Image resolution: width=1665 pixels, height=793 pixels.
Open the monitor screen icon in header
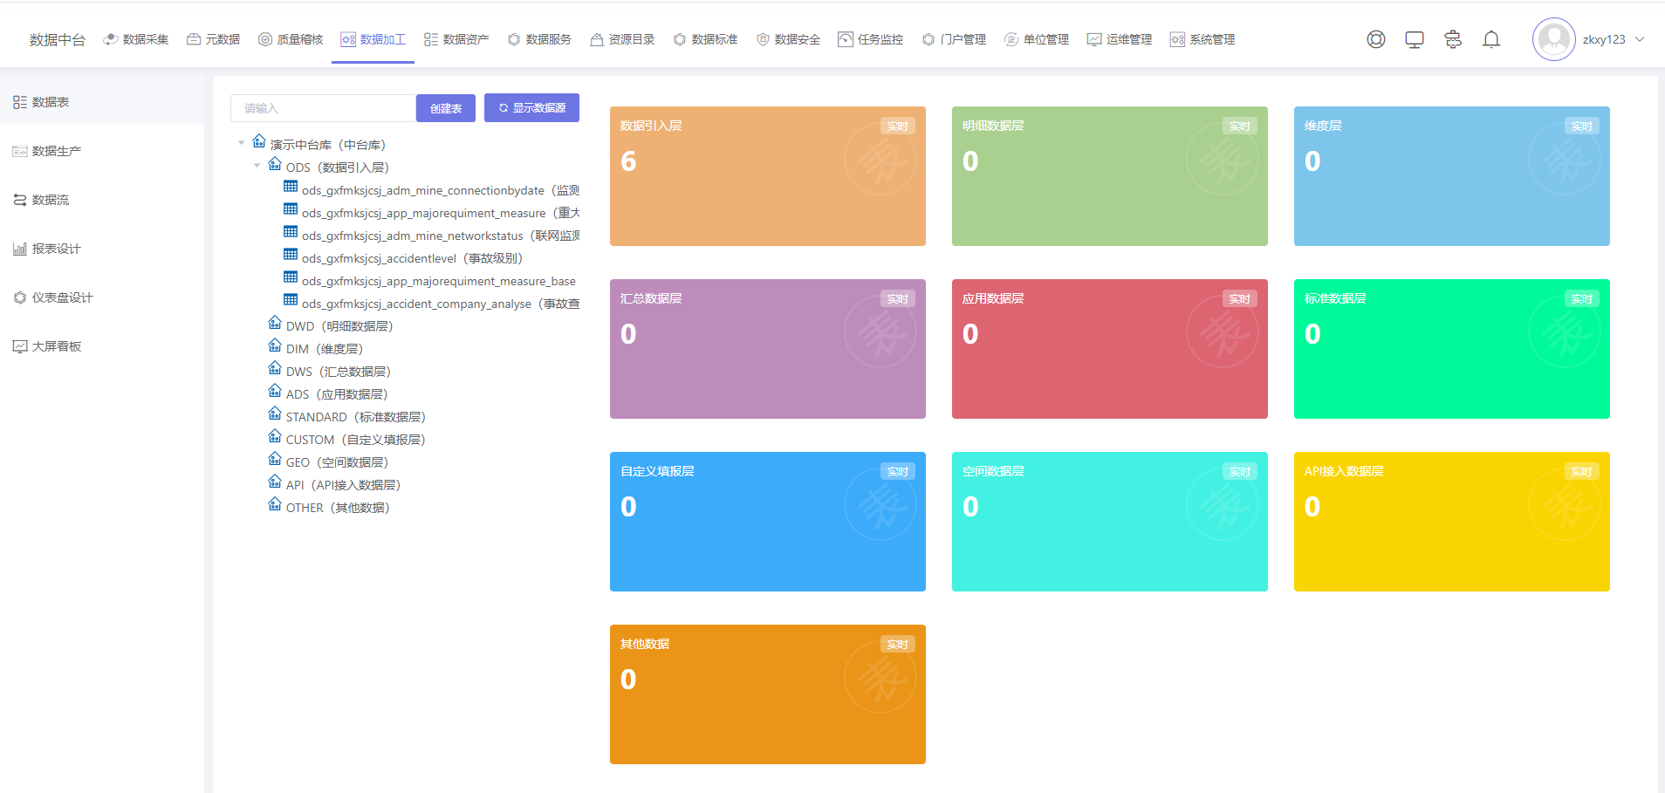pos(1415,39)
